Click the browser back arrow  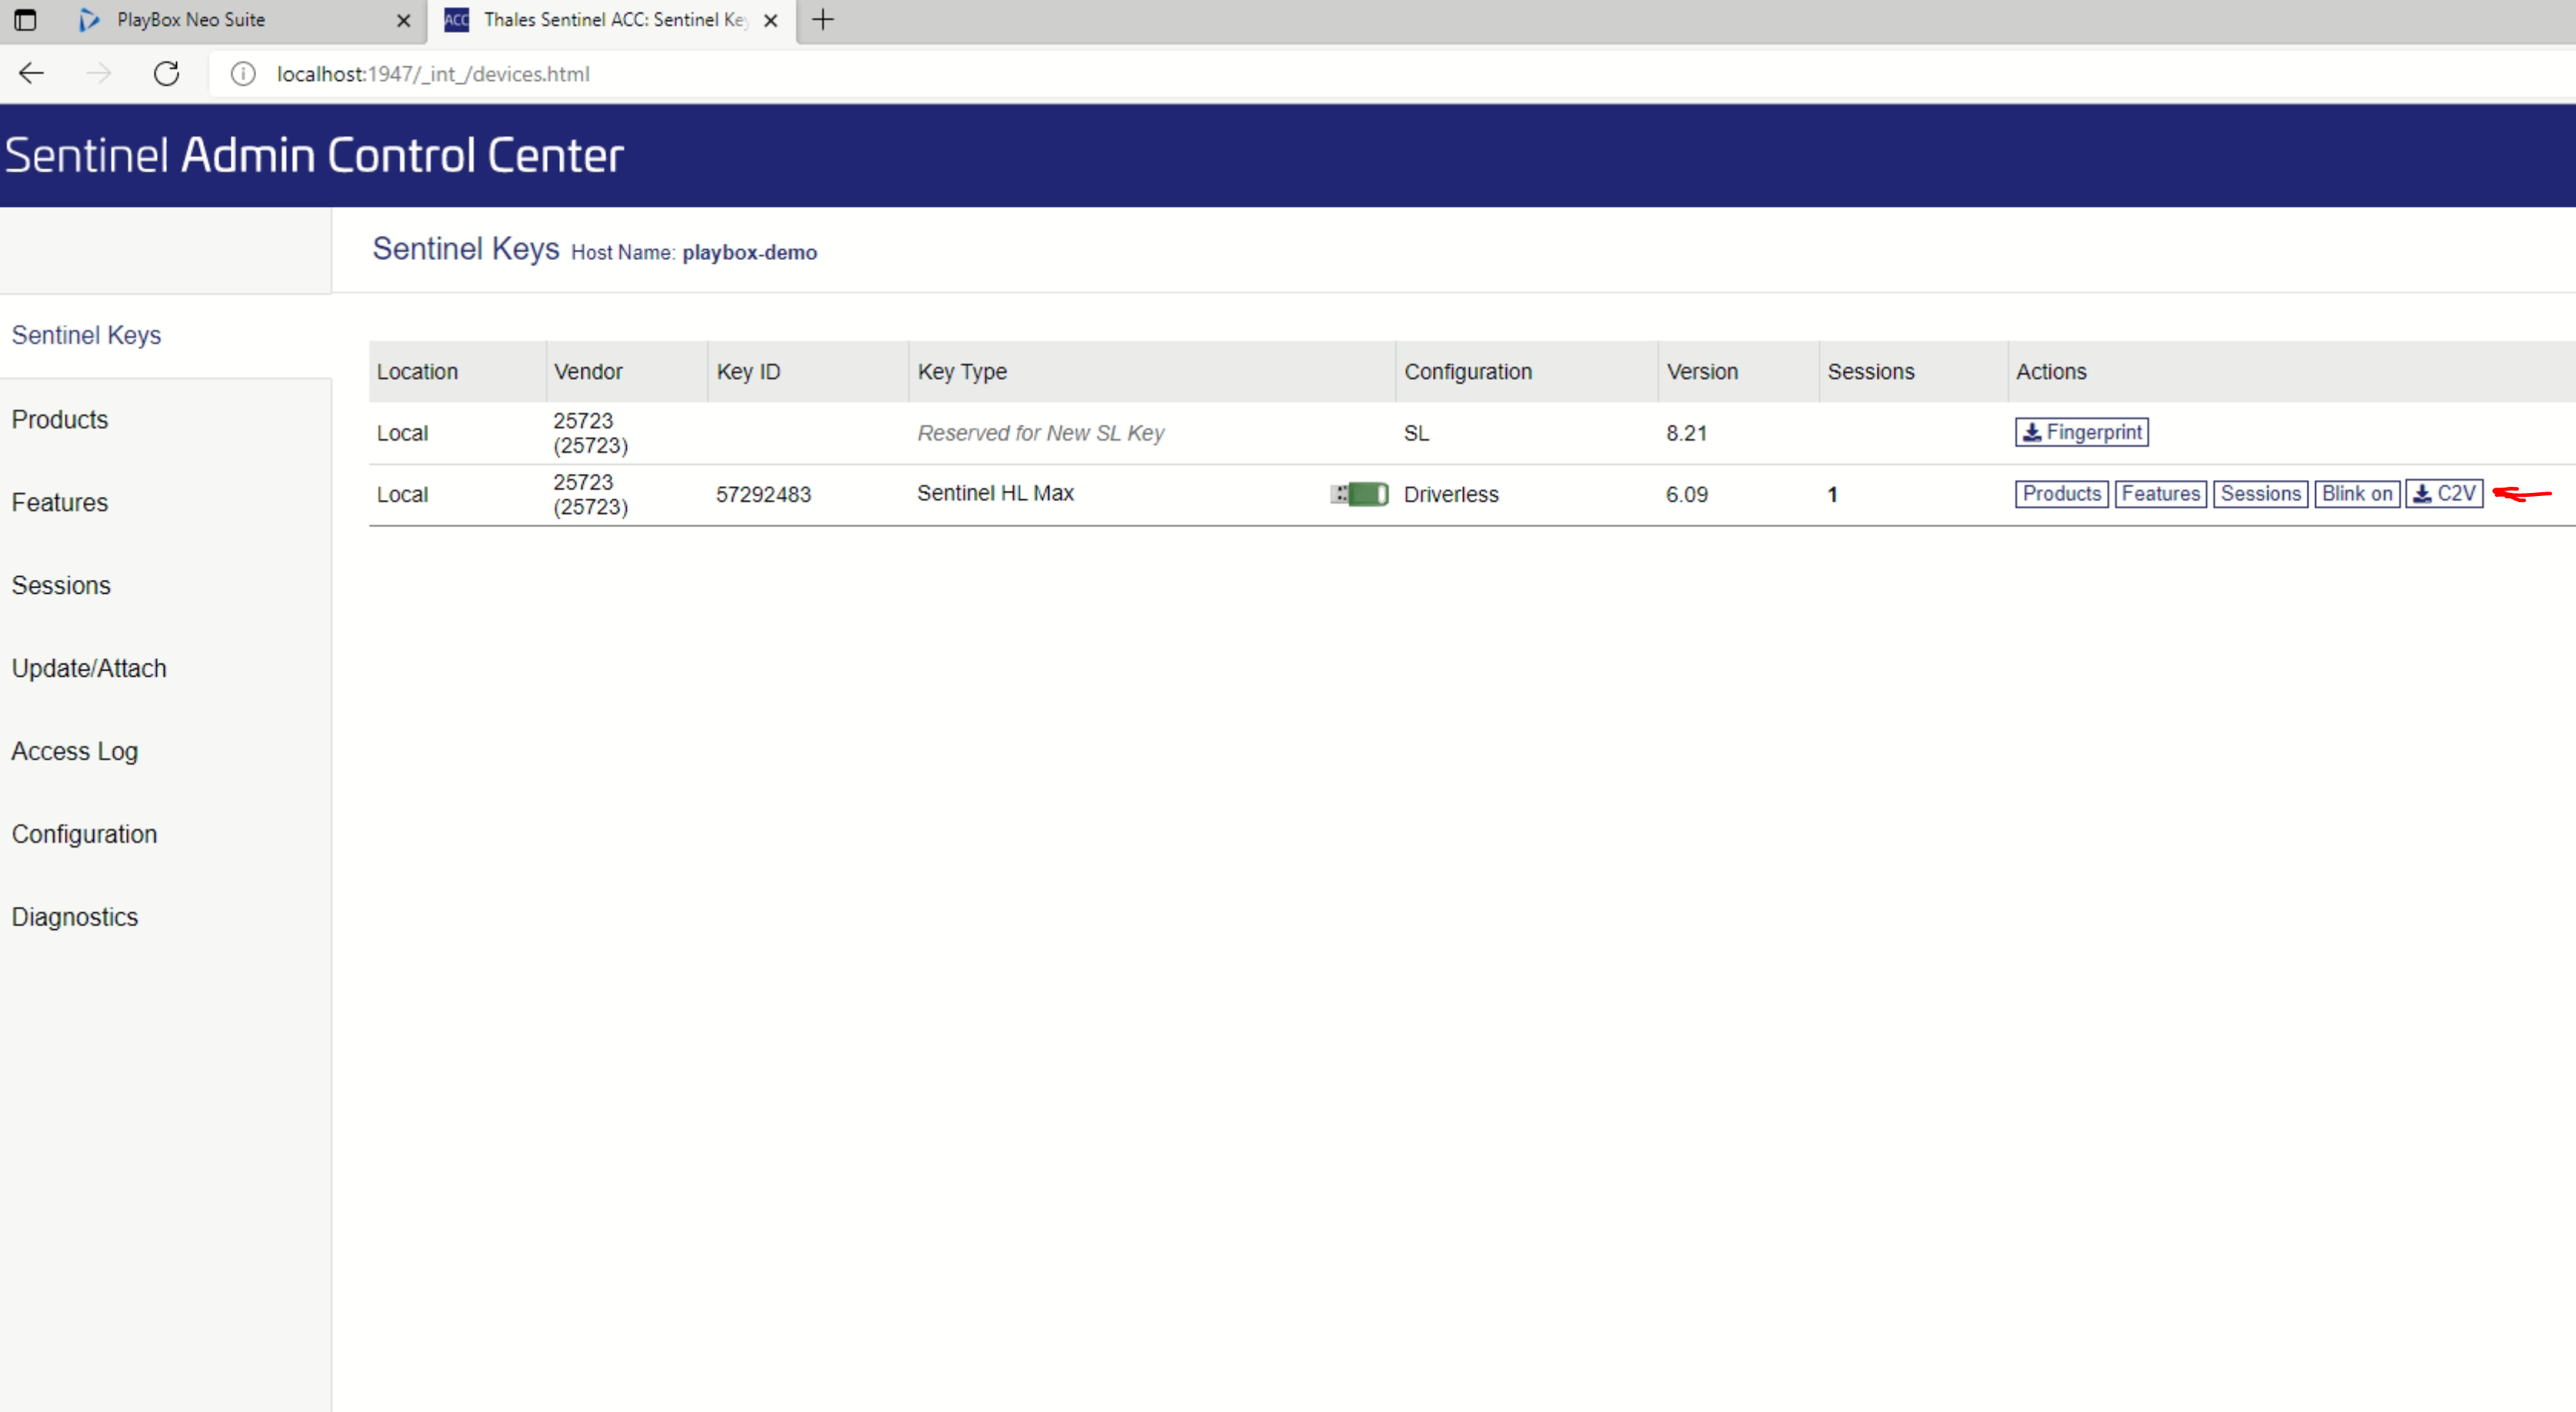pyautogui.click(x=32, y=73)
